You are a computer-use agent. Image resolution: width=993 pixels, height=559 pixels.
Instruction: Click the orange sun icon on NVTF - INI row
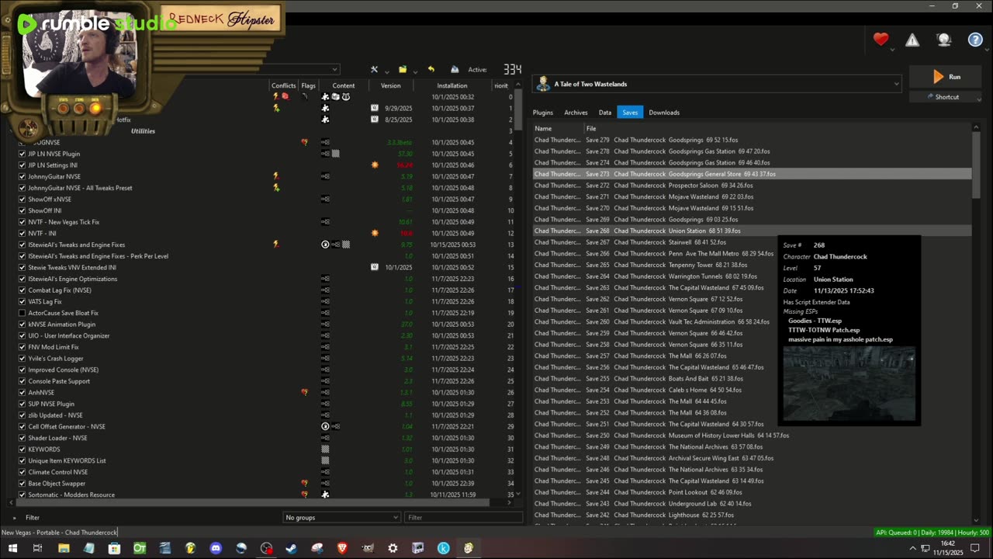(375, 233)
